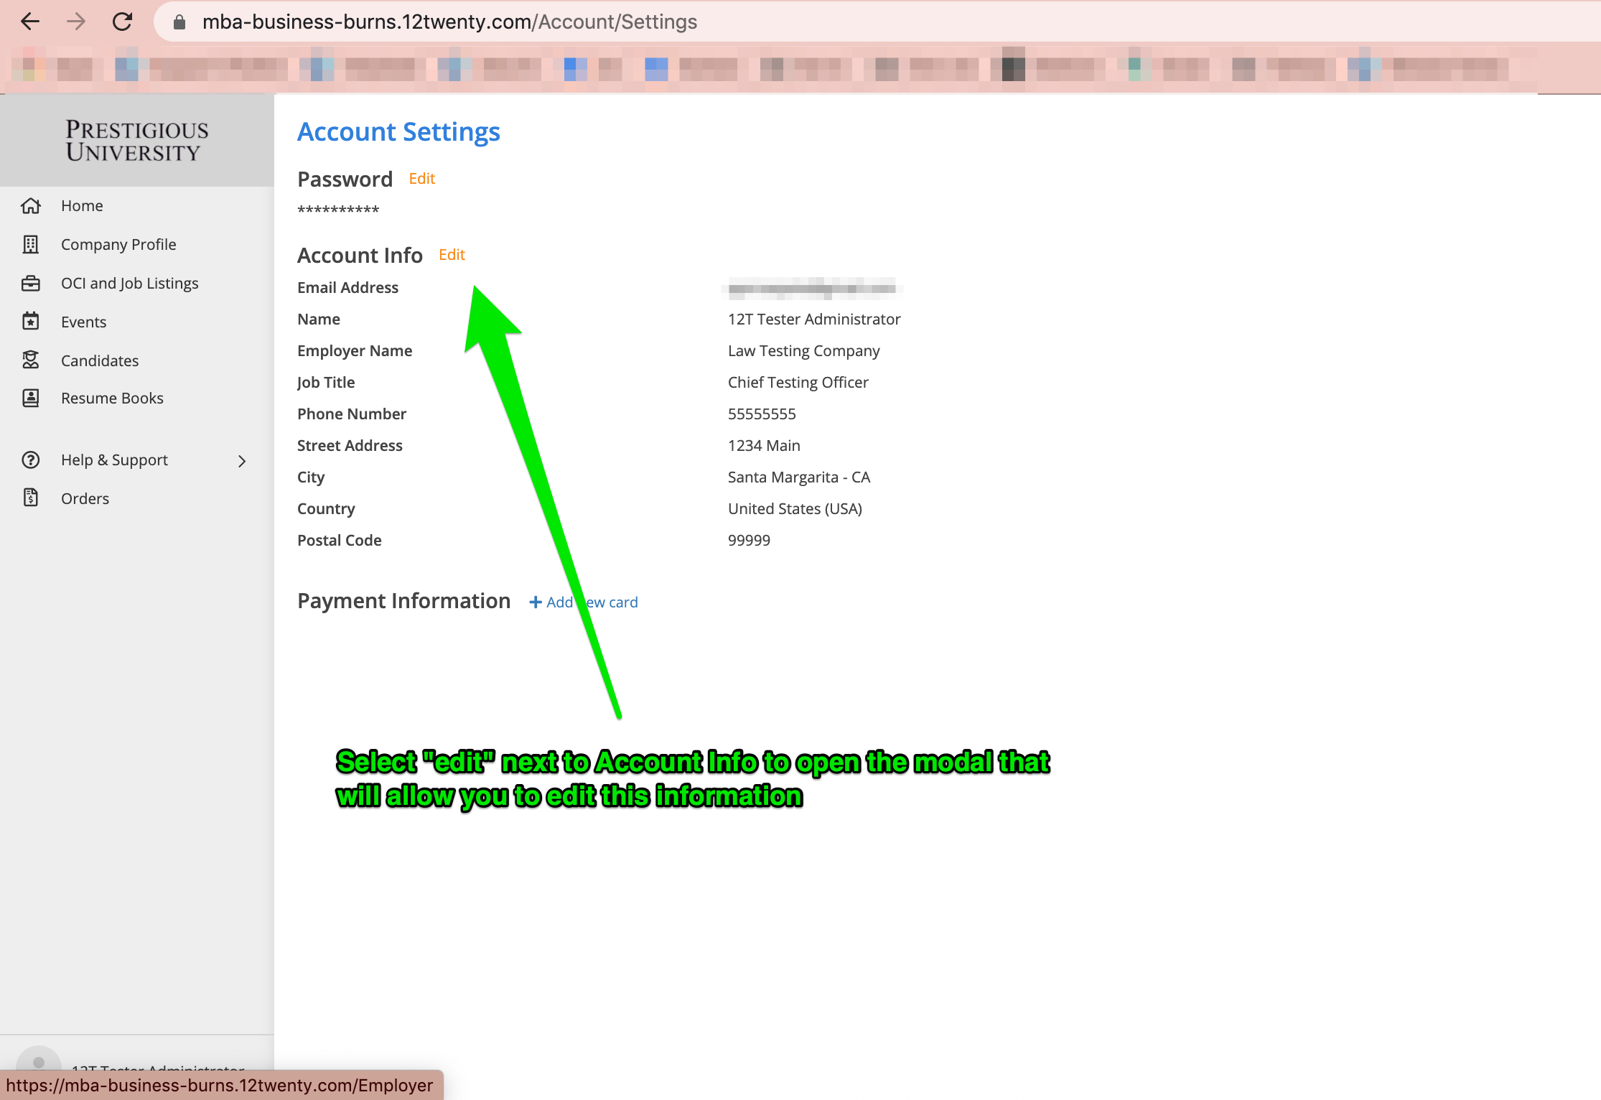Click the Resume Books icon
This screenshot has height=1100, width=1601.
click(31, 398)
